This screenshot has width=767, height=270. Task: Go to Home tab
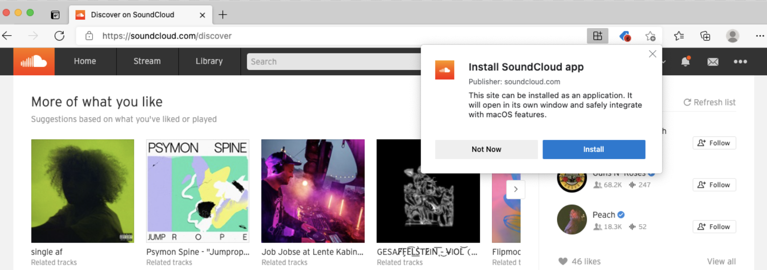(x=85, y=61)
